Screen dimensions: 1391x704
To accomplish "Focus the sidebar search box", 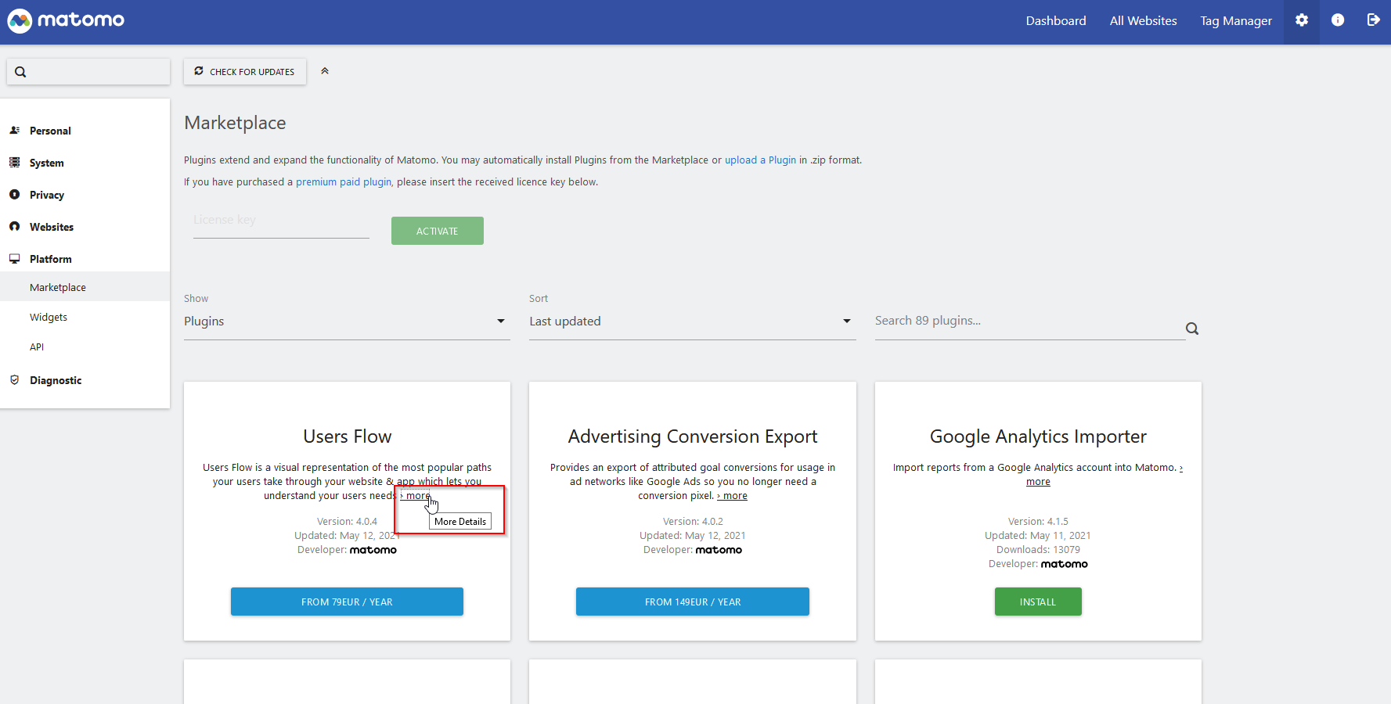I will pos(88,72).
